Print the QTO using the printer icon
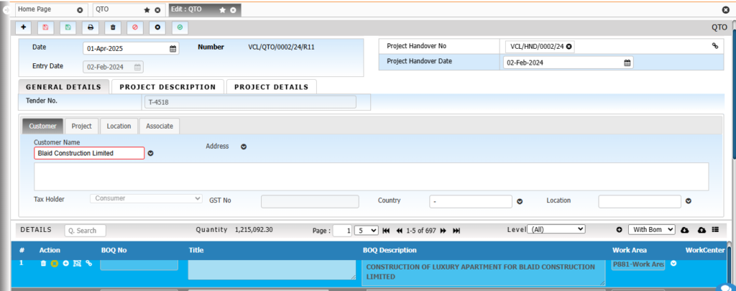 pyautogui.click(x=90, y=27)
